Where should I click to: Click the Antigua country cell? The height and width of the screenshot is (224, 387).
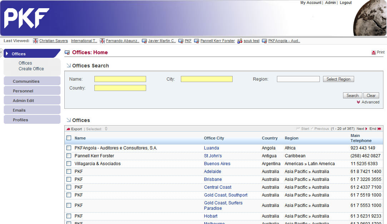coord(269,156)
